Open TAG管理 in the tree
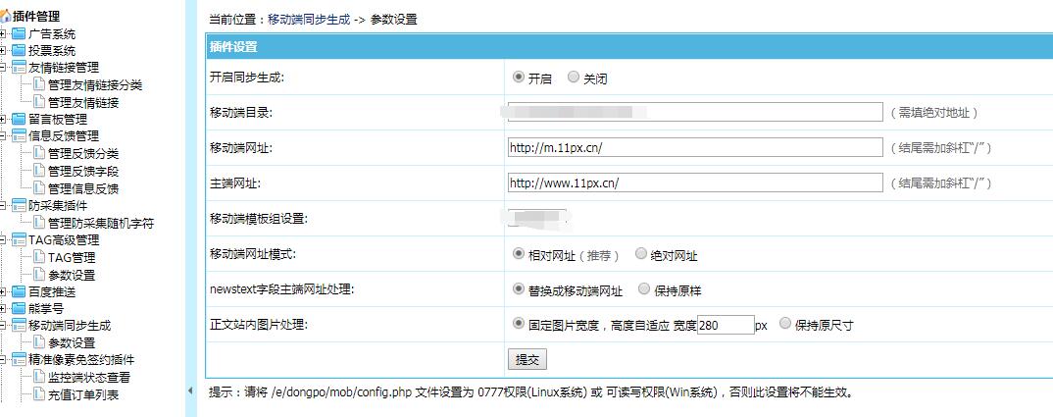Image resolution: width=1053 pixels, height=417 pixels. click(x=72, y=258)
